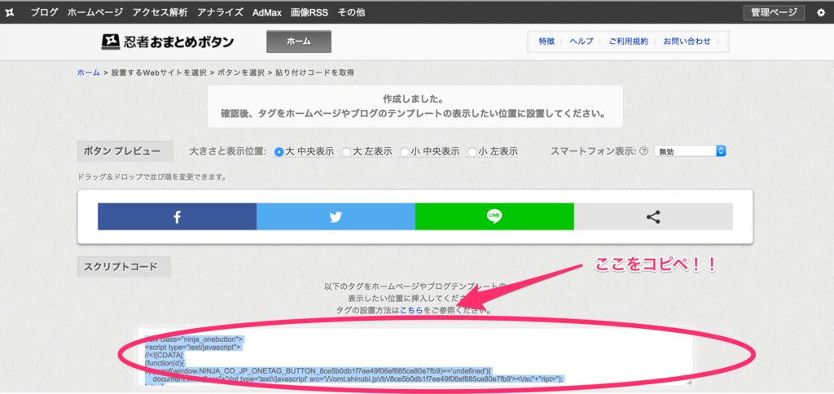Click the Facebook share button
The image size is (834, 394).
point(177,217)
